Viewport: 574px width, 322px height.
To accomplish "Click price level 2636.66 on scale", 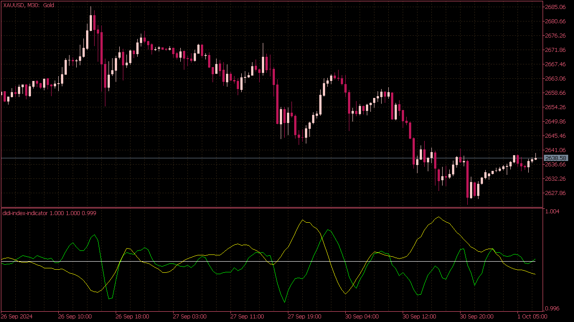I will pos(556,165).
